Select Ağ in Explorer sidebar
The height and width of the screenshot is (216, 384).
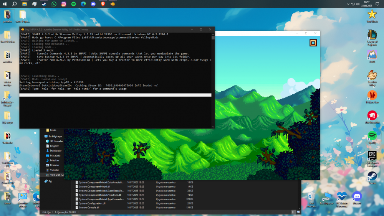coord(48,181)
